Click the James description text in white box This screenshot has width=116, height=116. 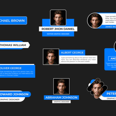(111, 19)
